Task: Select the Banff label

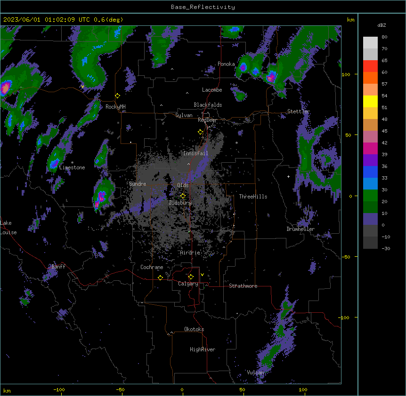Action: 58,267
